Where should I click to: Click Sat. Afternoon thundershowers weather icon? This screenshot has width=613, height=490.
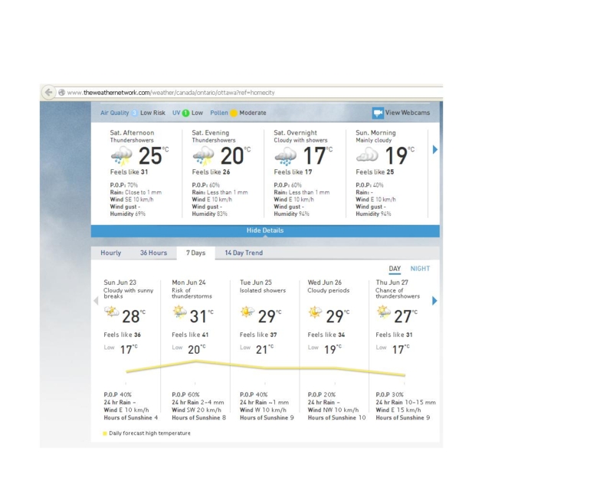121,157
